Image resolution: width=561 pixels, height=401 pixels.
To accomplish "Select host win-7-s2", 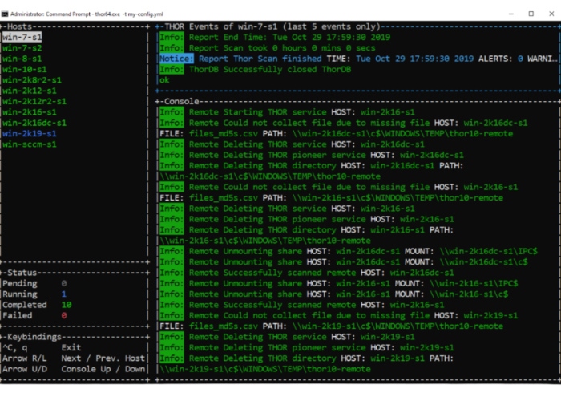I will (x=22, y=47).
